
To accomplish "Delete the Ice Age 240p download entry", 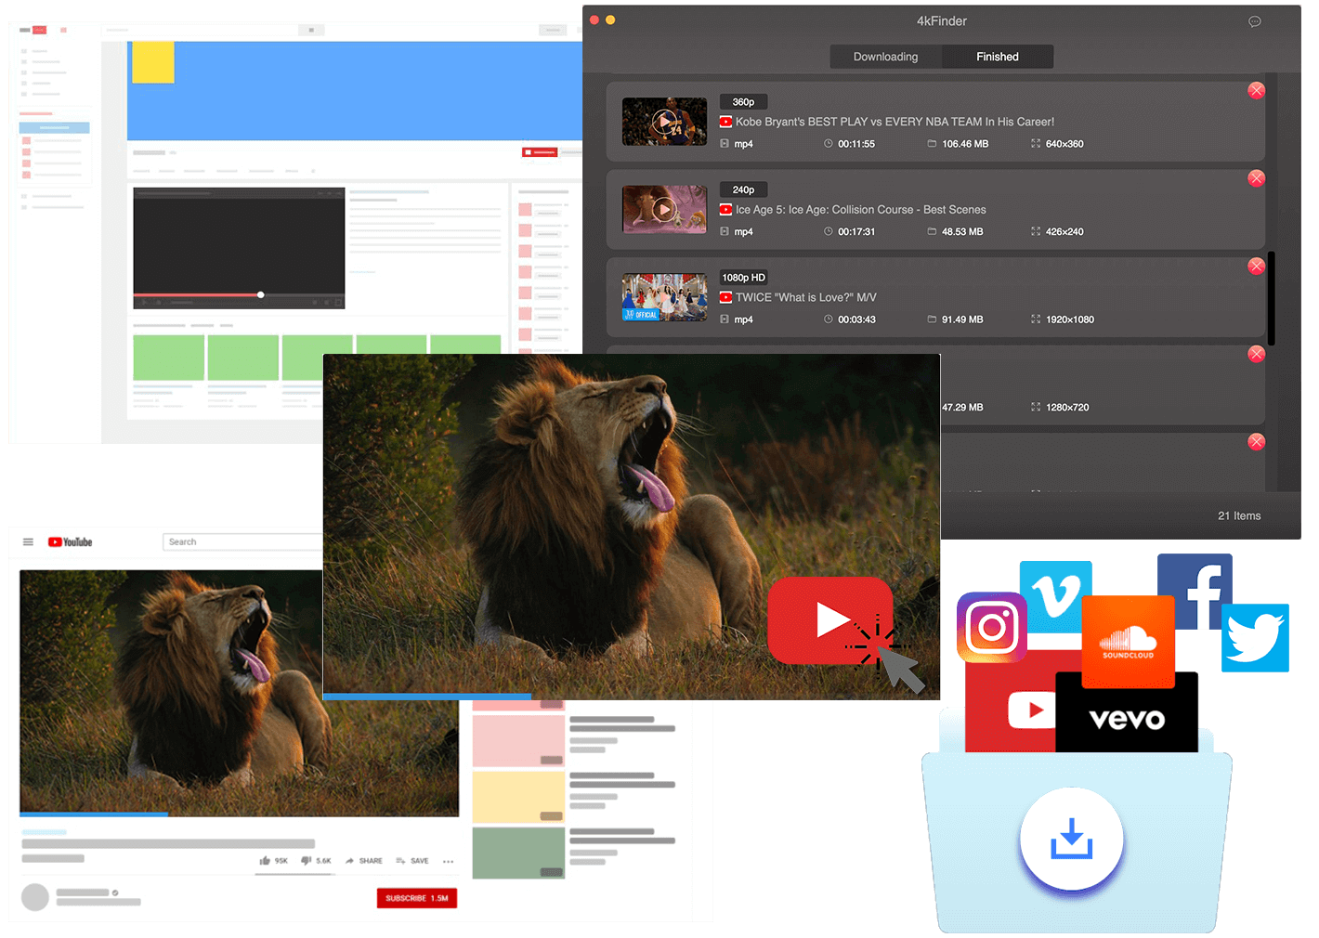I will (x=1256, y=178).
